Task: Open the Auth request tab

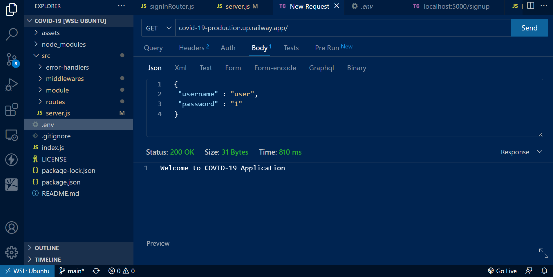Action: click(228, 48)
